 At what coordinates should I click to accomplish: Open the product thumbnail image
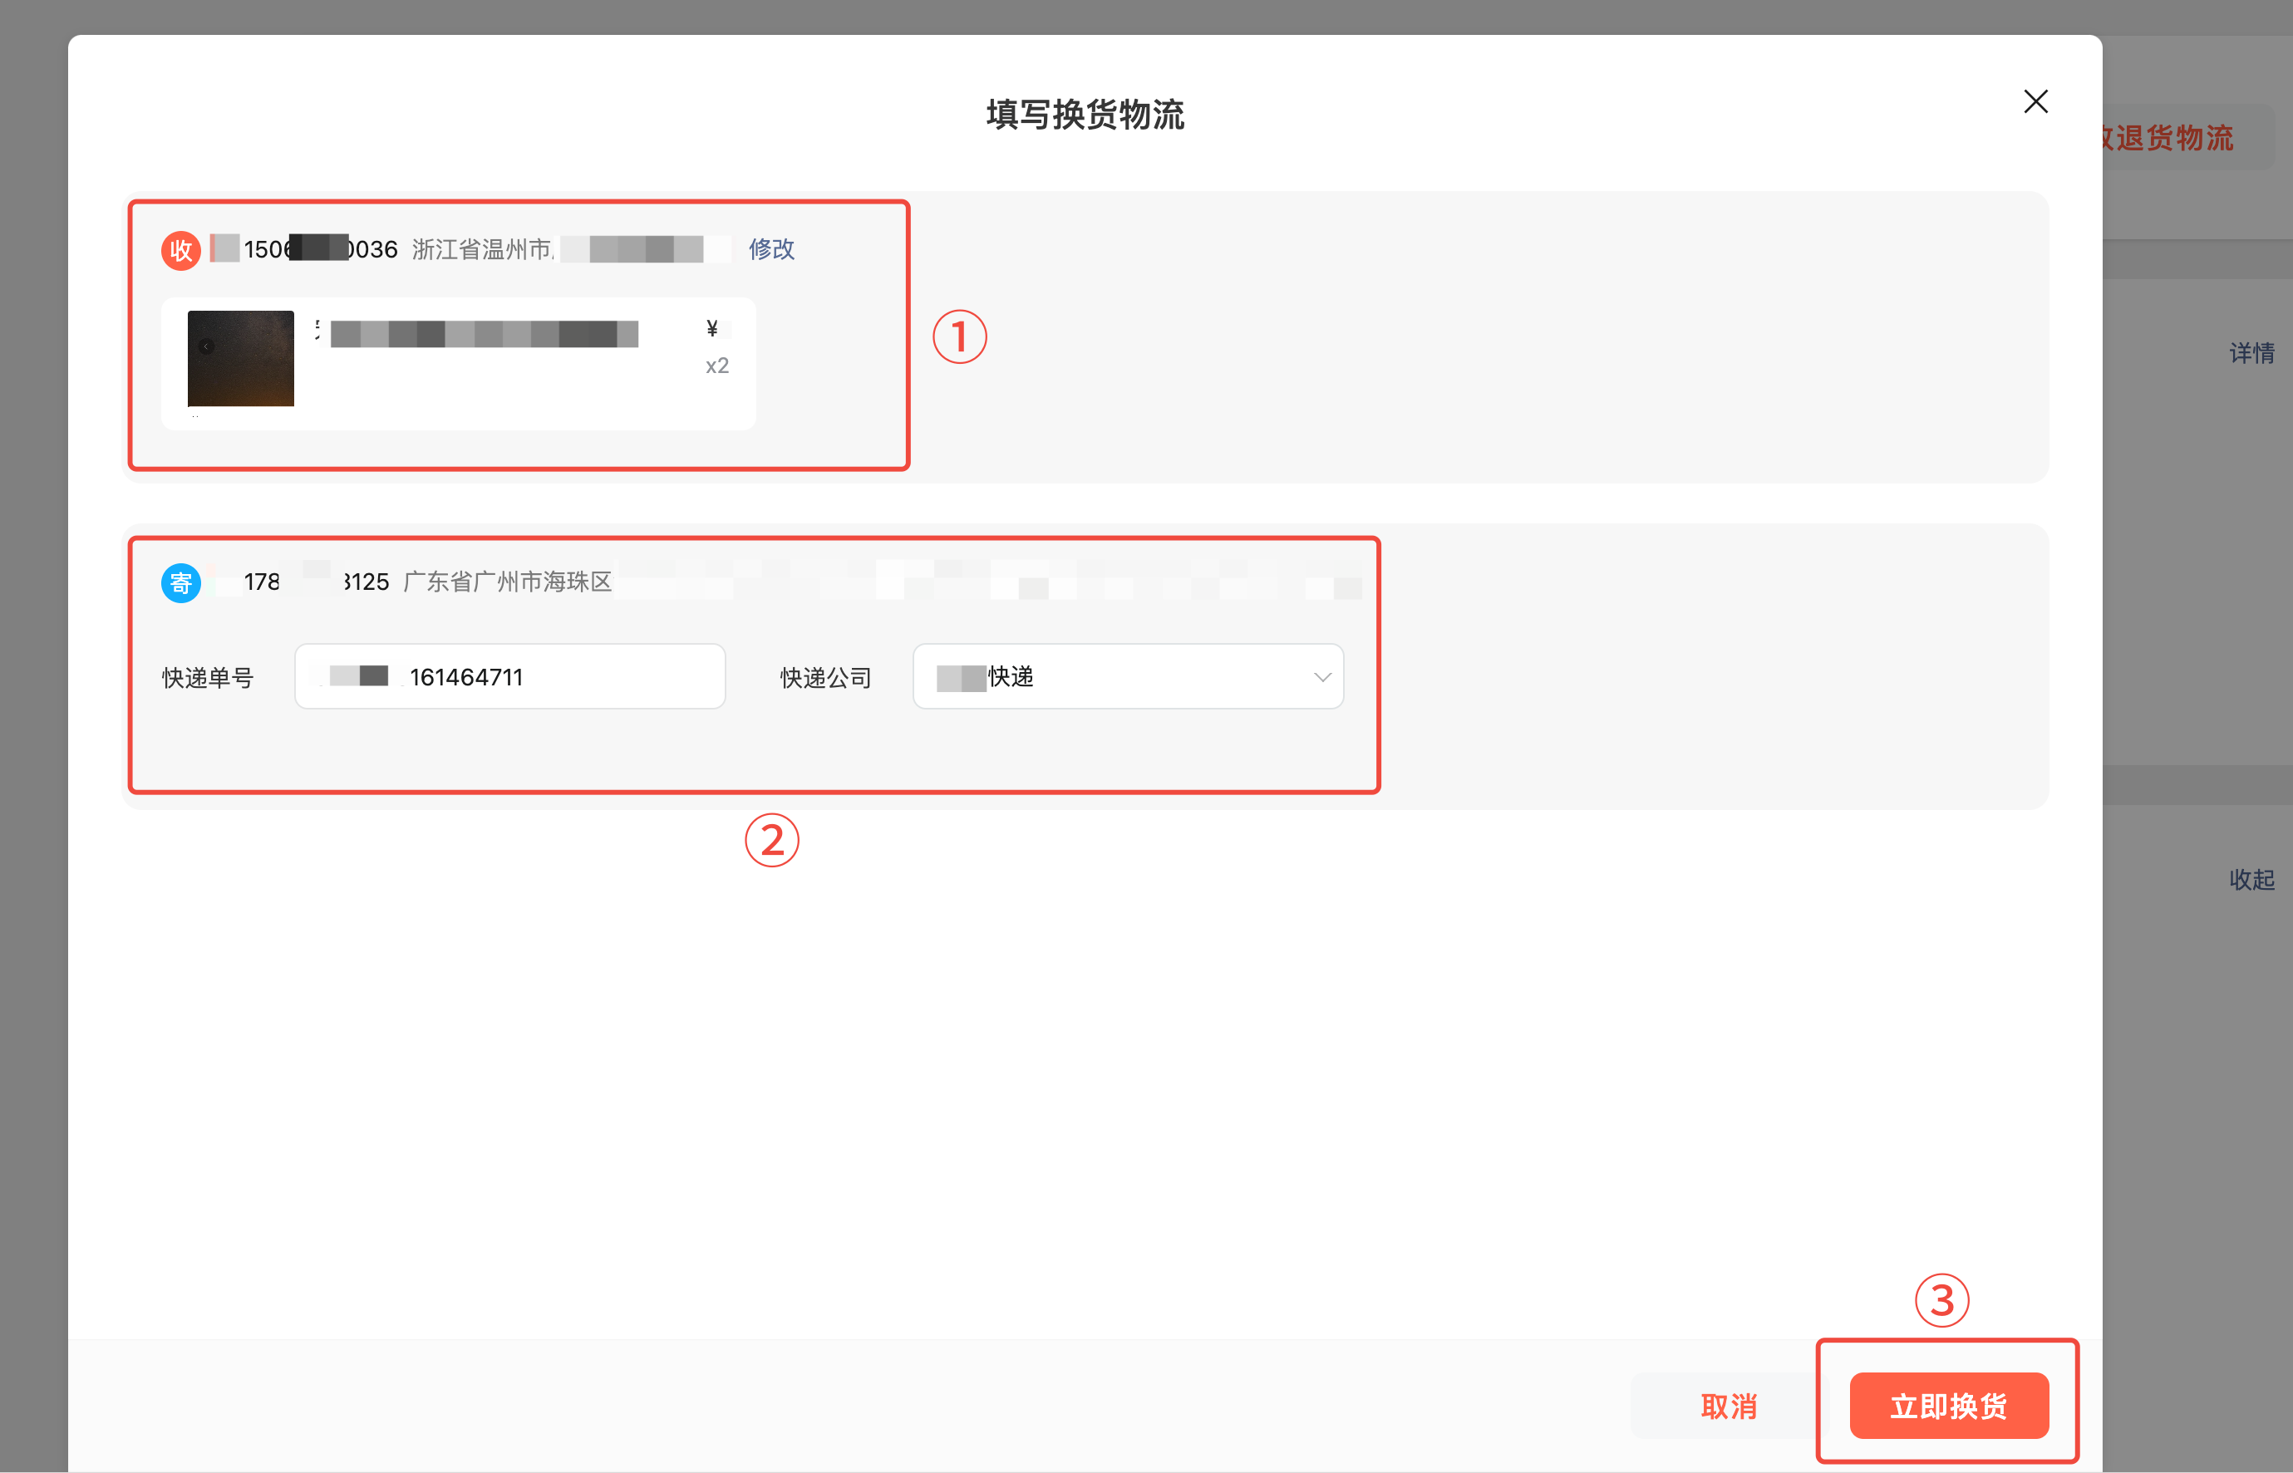point(241,359)
